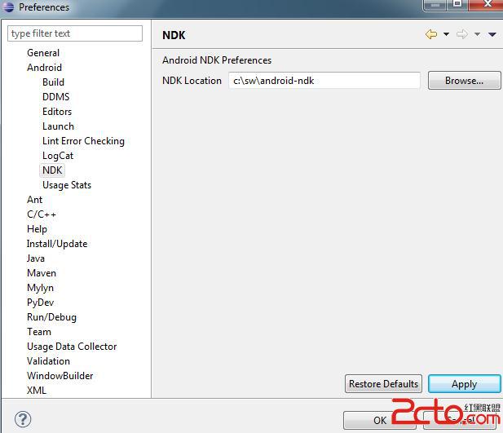Select the NDK tree item
The image size is (503, 433).
pyautogui.click(x=52, y=170)
